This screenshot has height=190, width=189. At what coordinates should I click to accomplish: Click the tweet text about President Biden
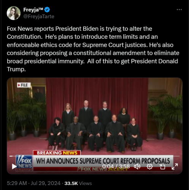click(93, 49)
